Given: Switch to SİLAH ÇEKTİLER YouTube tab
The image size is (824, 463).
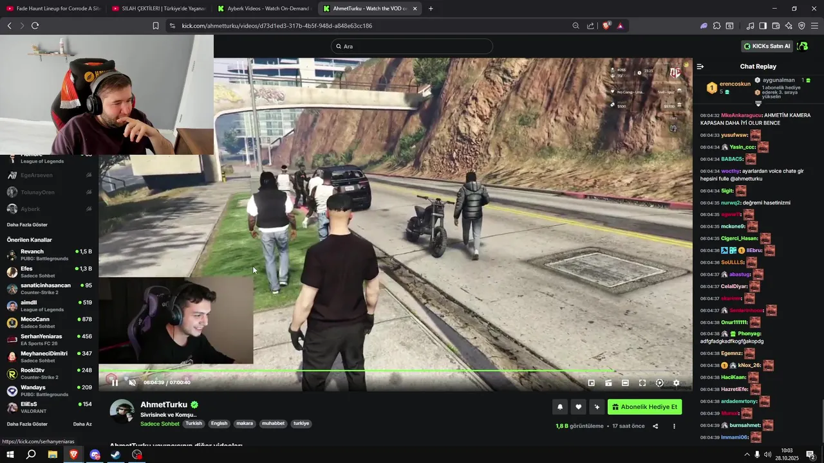Looking at the screenshot, I should pos(158,8).
